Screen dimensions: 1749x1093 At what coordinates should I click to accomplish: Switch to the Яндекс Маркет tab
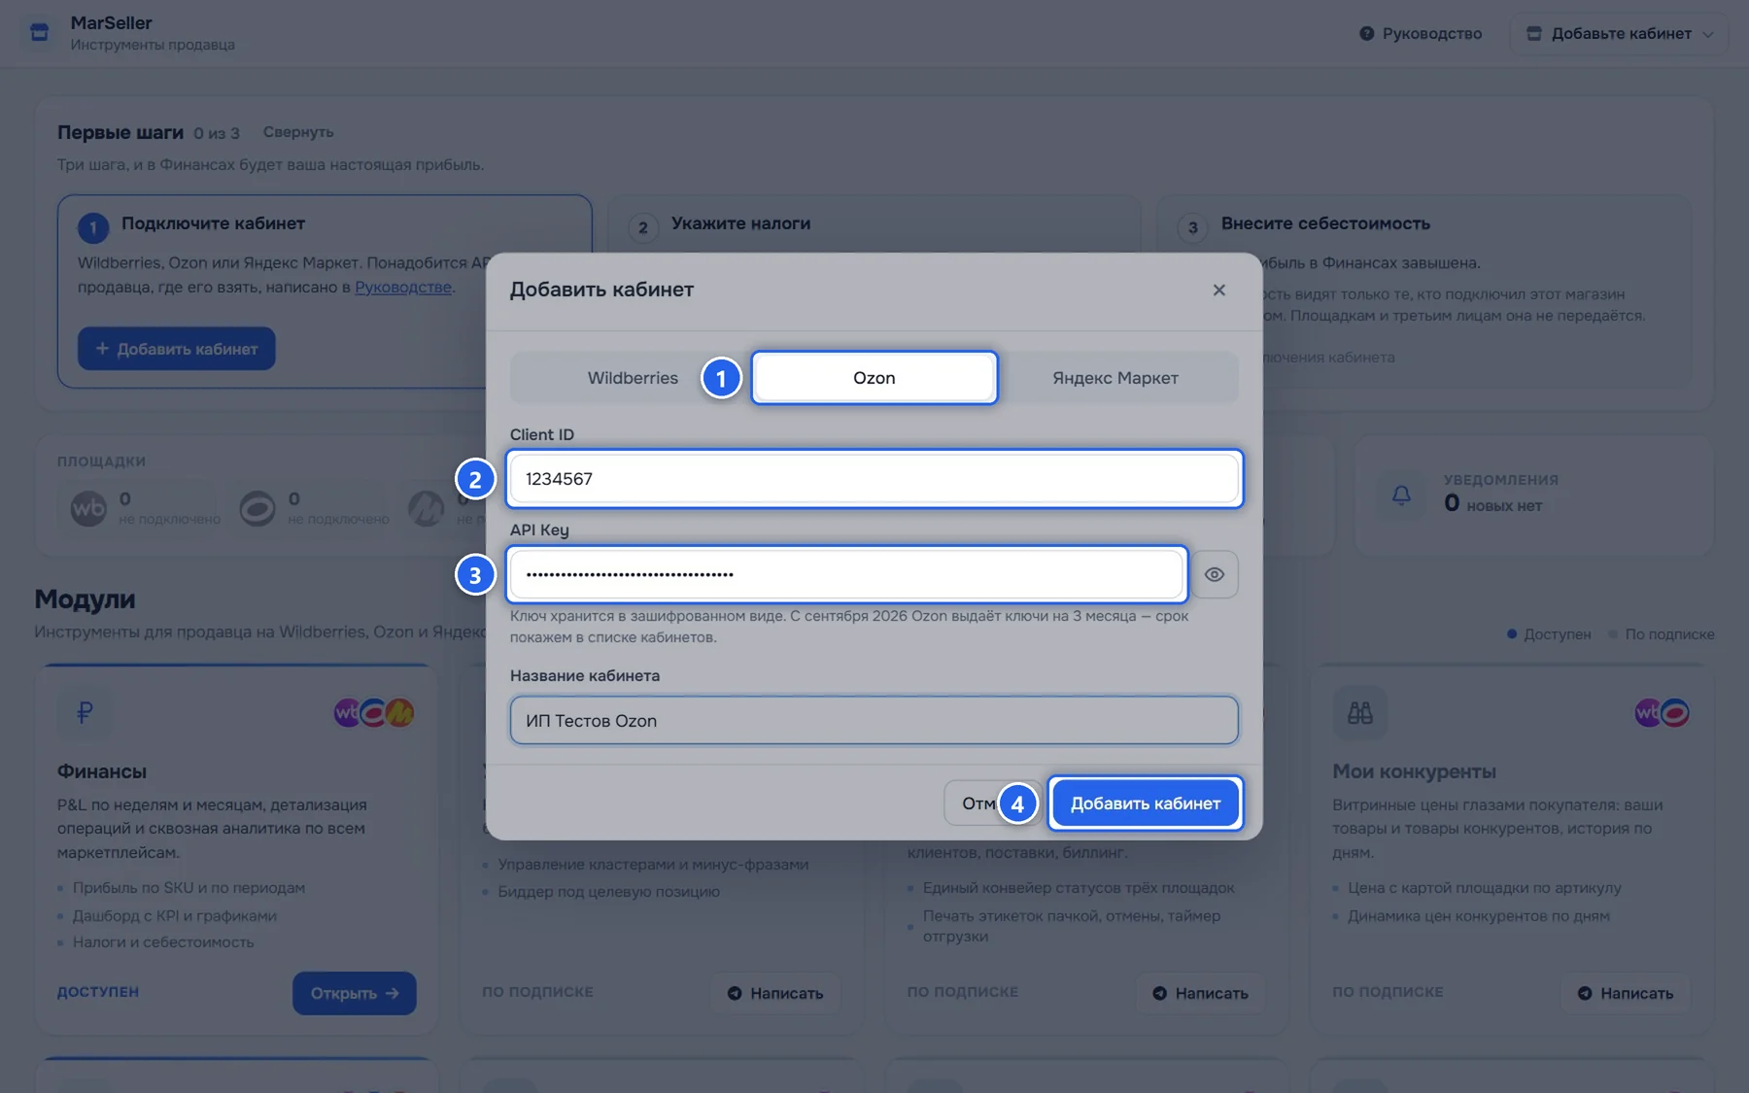tap(1115, 377)
